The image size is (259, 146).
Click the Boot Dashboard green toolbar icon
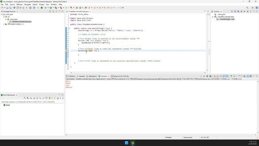(42, 8)
